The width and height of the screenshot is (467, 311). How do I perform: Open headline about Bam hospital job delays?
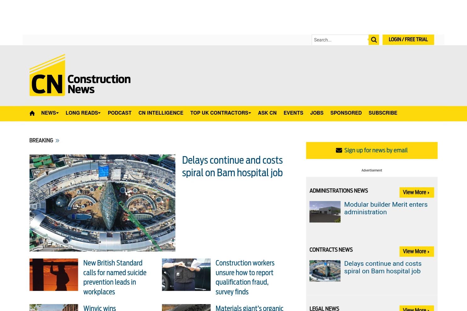(232, 166)
